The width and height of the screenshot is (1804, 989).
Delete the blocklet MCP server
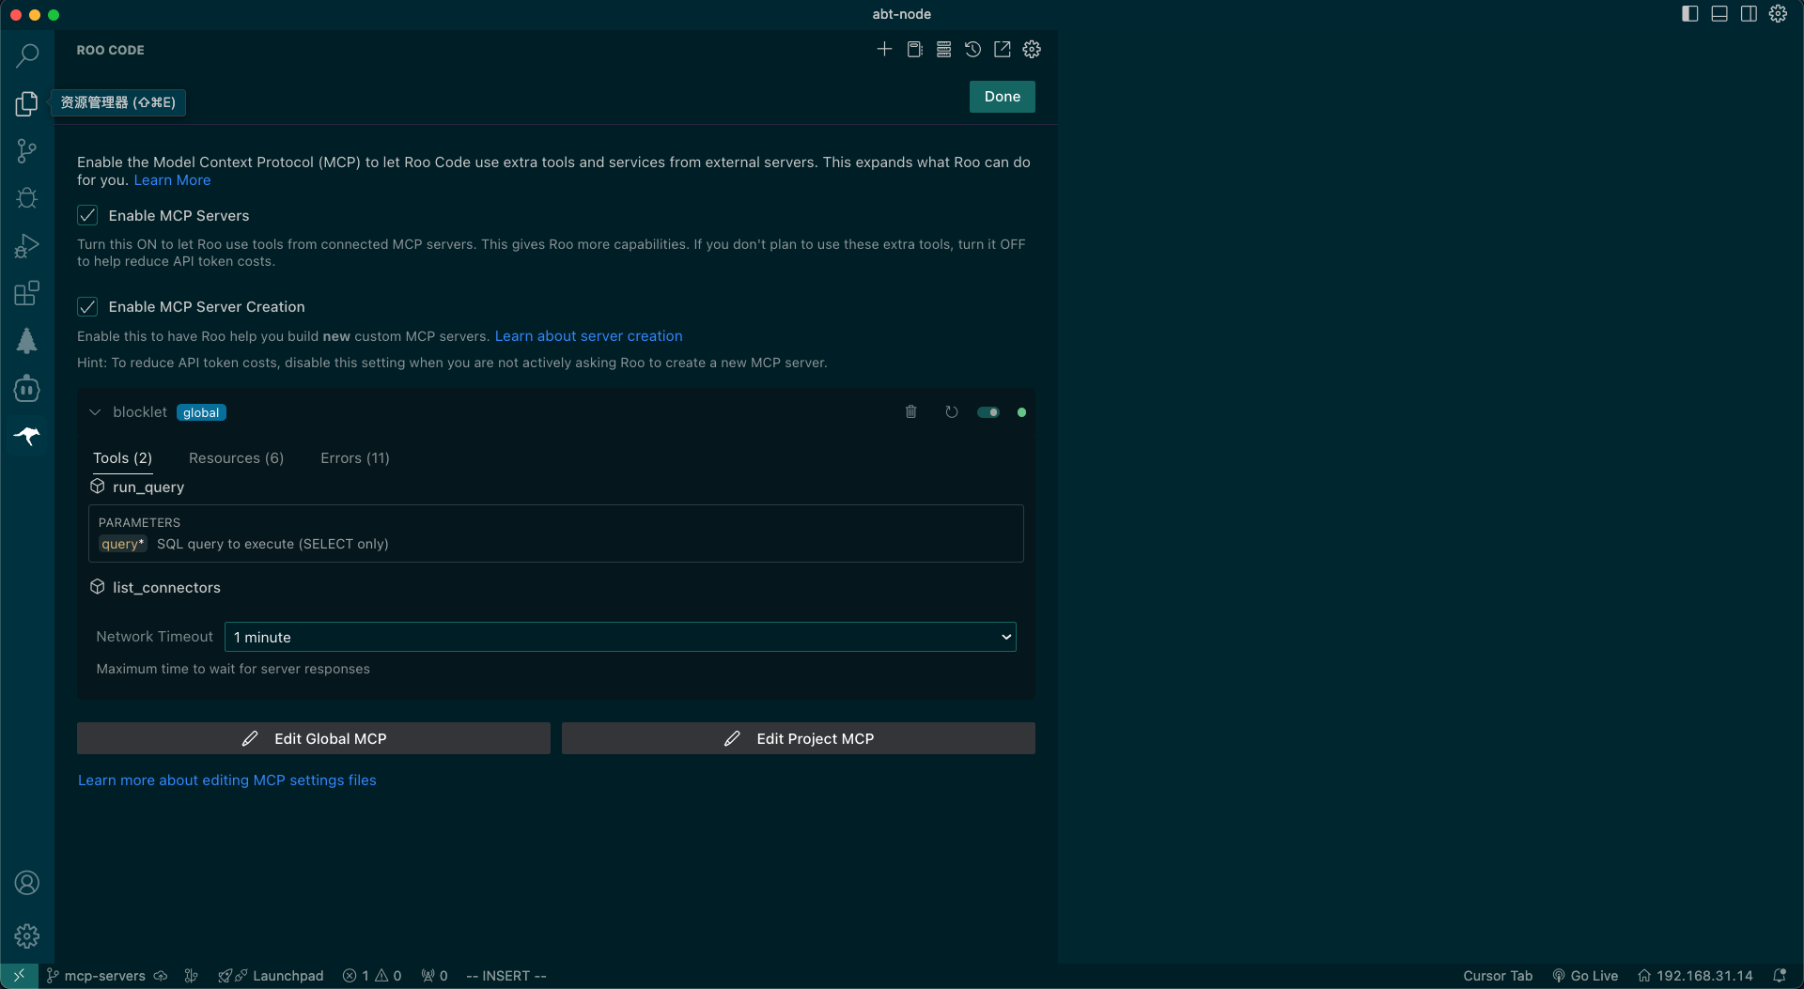910,412
